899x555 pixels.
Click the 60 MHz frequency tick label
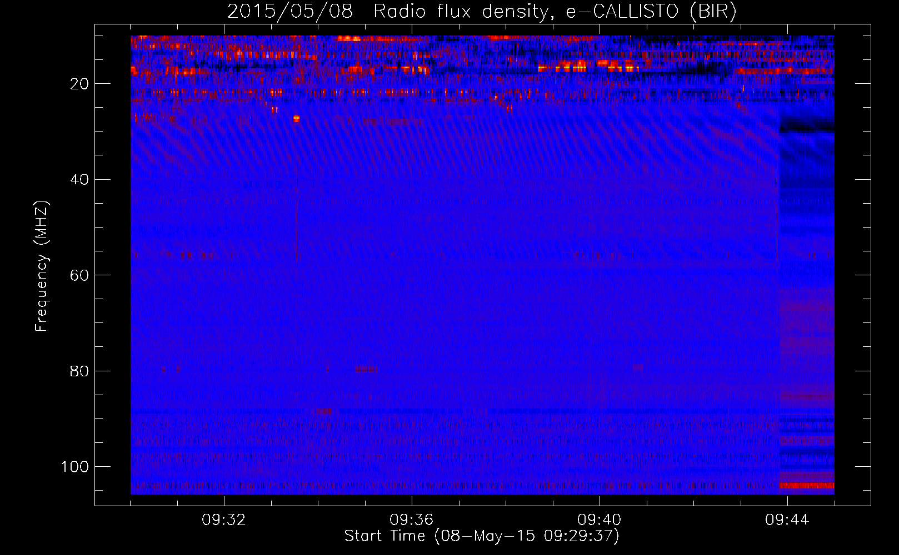79,275
